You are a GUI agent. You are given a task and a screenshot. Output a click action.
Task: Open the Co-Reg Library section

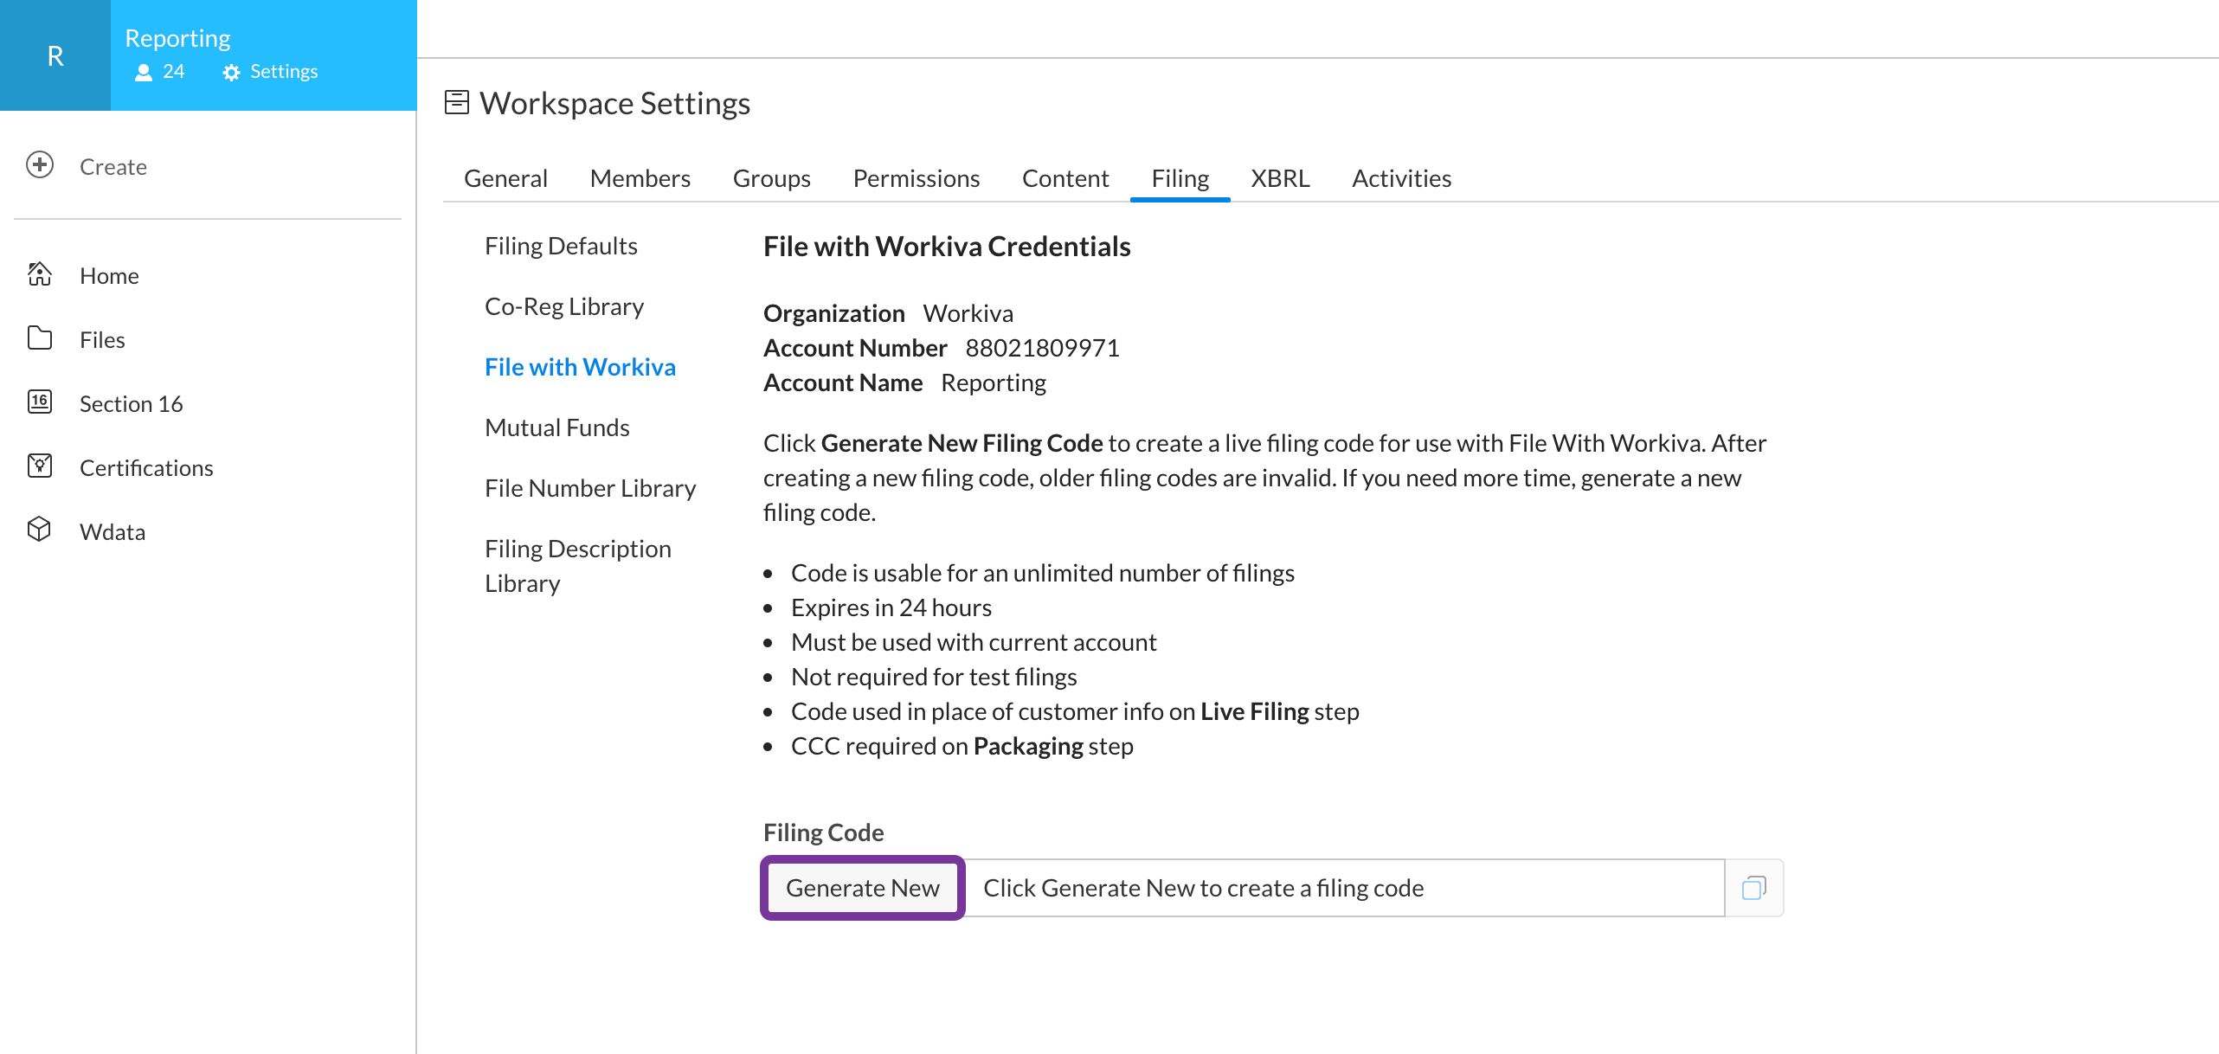pyautogui.click(x=564, y=306)
